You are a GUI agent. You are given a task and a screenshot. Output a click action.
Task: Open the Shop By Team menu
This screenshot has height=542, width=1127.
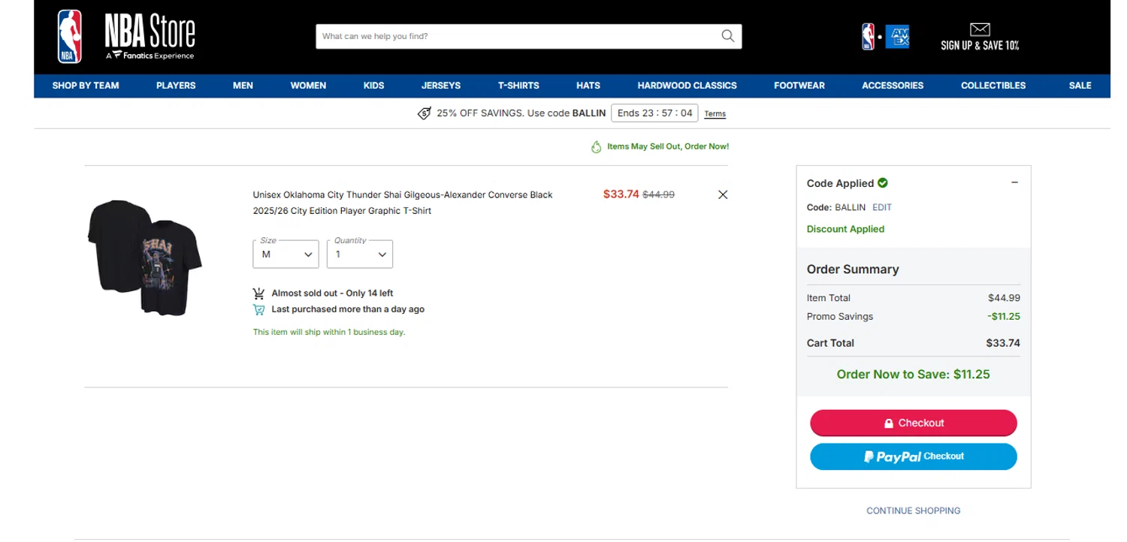tap(86, 86)
